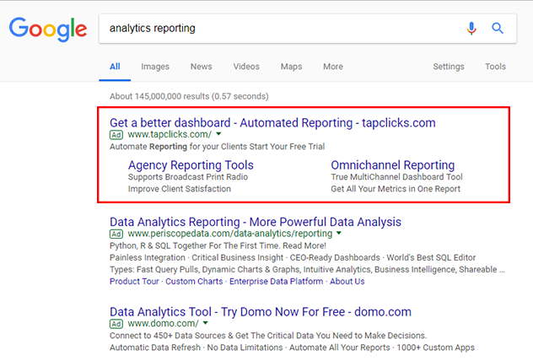Viewport: 533px width, 361px height.
Task: Click the magnifying glass search button
Action: 498,28
